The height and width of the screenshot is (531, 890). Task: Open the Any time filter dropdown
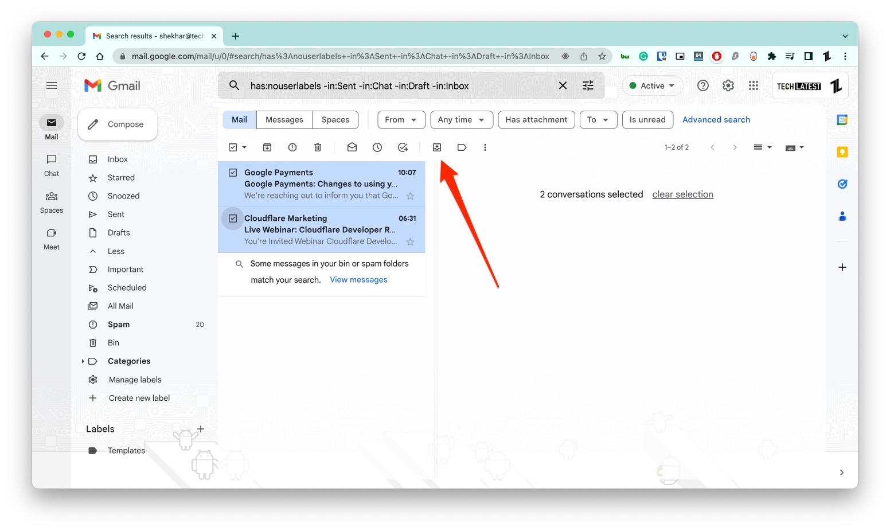461,120
